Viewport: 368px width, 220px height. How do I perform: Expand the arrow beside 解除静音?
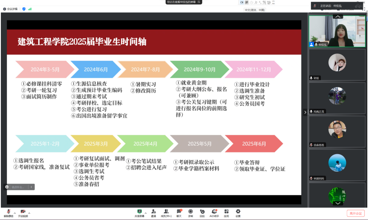point(15,212)
